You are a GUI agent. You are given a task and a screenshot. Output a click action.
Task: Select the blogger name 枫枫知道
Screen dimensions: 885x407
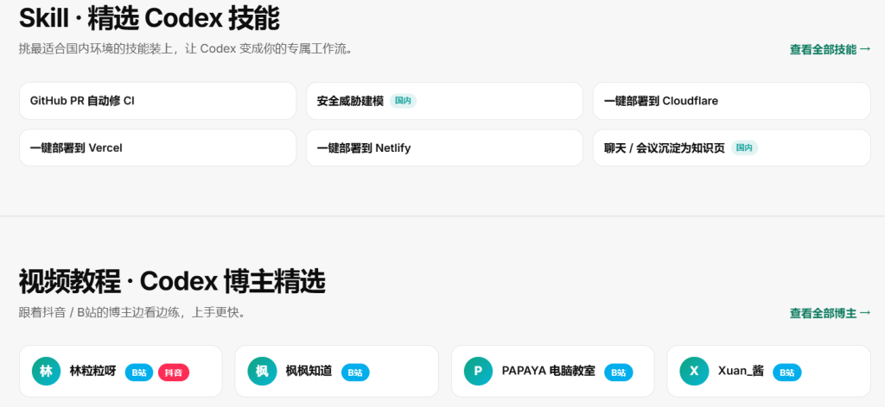coord(309,372)
